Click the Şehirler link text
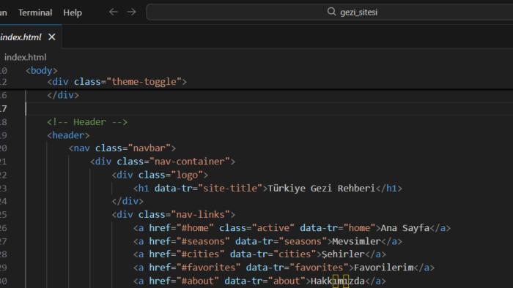Viewport: 513px width, 288px height. pos(343,254)
